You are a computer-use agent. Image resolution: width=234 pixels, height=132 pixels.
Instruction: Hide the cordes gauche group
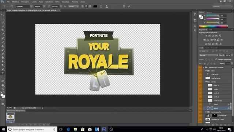(x=200, y=112)
